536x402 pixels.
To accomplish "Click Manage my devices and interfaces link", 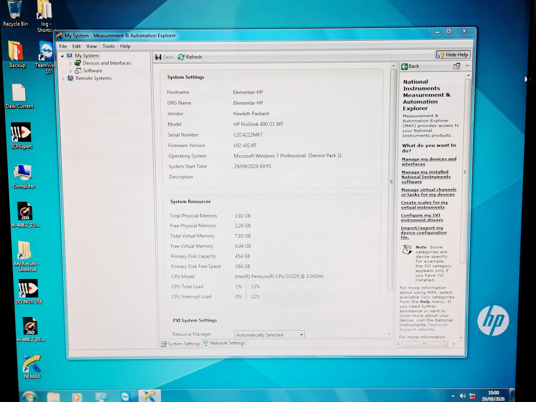I will pyautogui.click(x=429, y=161).
